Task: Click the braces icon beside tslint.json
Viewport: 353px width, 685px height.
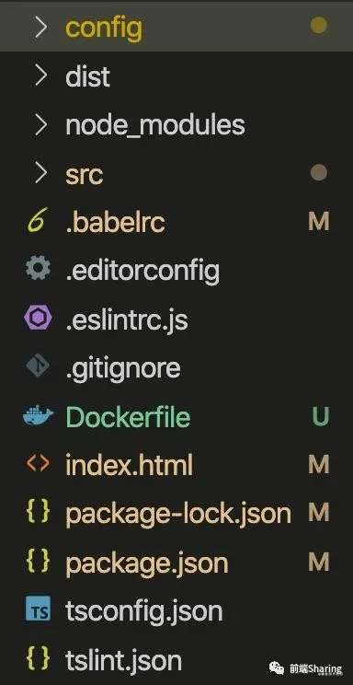Action: (x=38, y=659)
